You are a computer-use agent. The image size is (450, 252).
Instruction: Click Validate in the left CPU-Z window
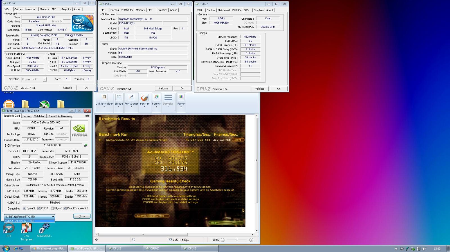click(x=67, y=88)
